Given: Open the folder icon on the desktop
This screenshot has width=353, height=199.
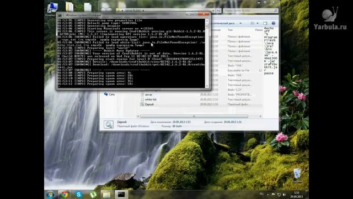Looking at the screenshot, I should [x=69, y=7].
